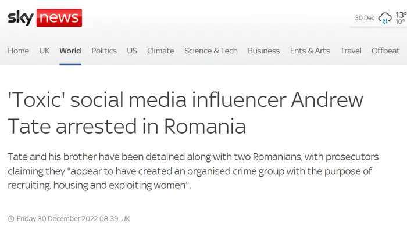Navigate to the US section
The width and height of the screenshot is (407, 234).
(x=132, y=51)
